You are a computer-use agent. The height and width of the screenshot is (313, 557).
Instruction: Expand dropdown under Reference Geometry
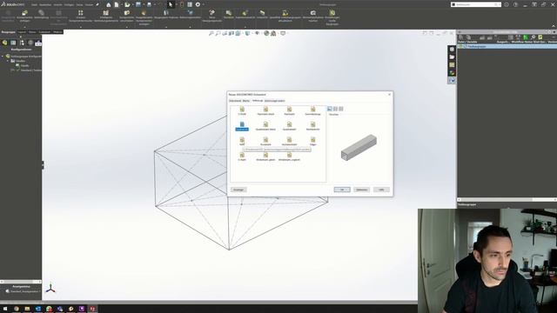pyautogui.click(x=190, y=27)
